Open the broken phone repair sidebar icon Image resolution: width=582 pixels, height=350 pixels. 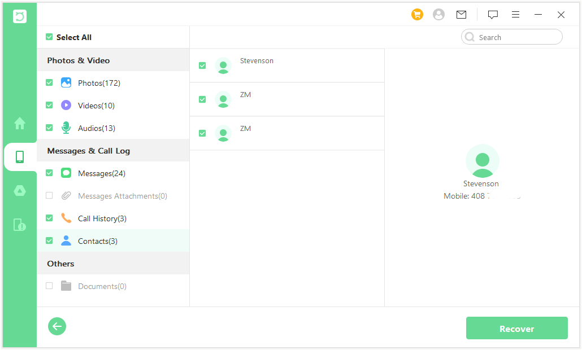tap(20, 225)
